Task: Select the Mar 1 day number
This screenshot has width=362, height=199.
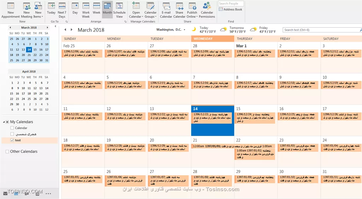Action: click(241, 46)
